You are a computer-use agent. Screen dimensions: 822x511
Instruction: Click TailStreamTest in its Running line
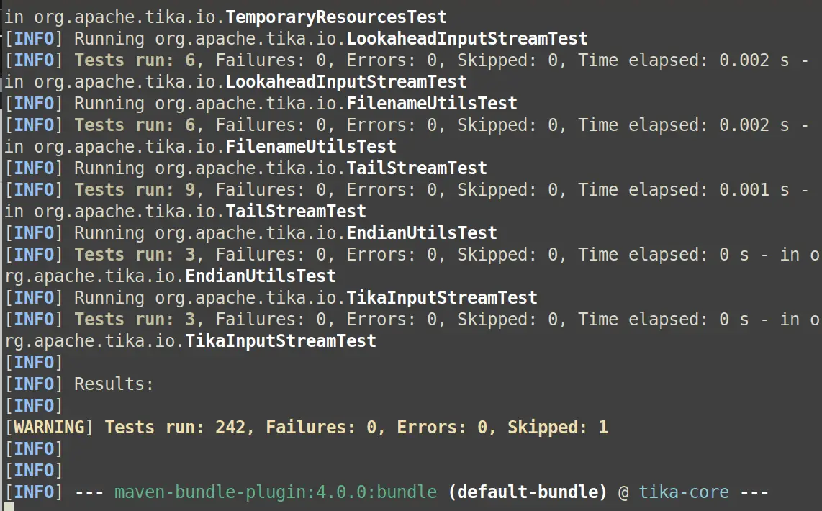click(x=417, y=168)
